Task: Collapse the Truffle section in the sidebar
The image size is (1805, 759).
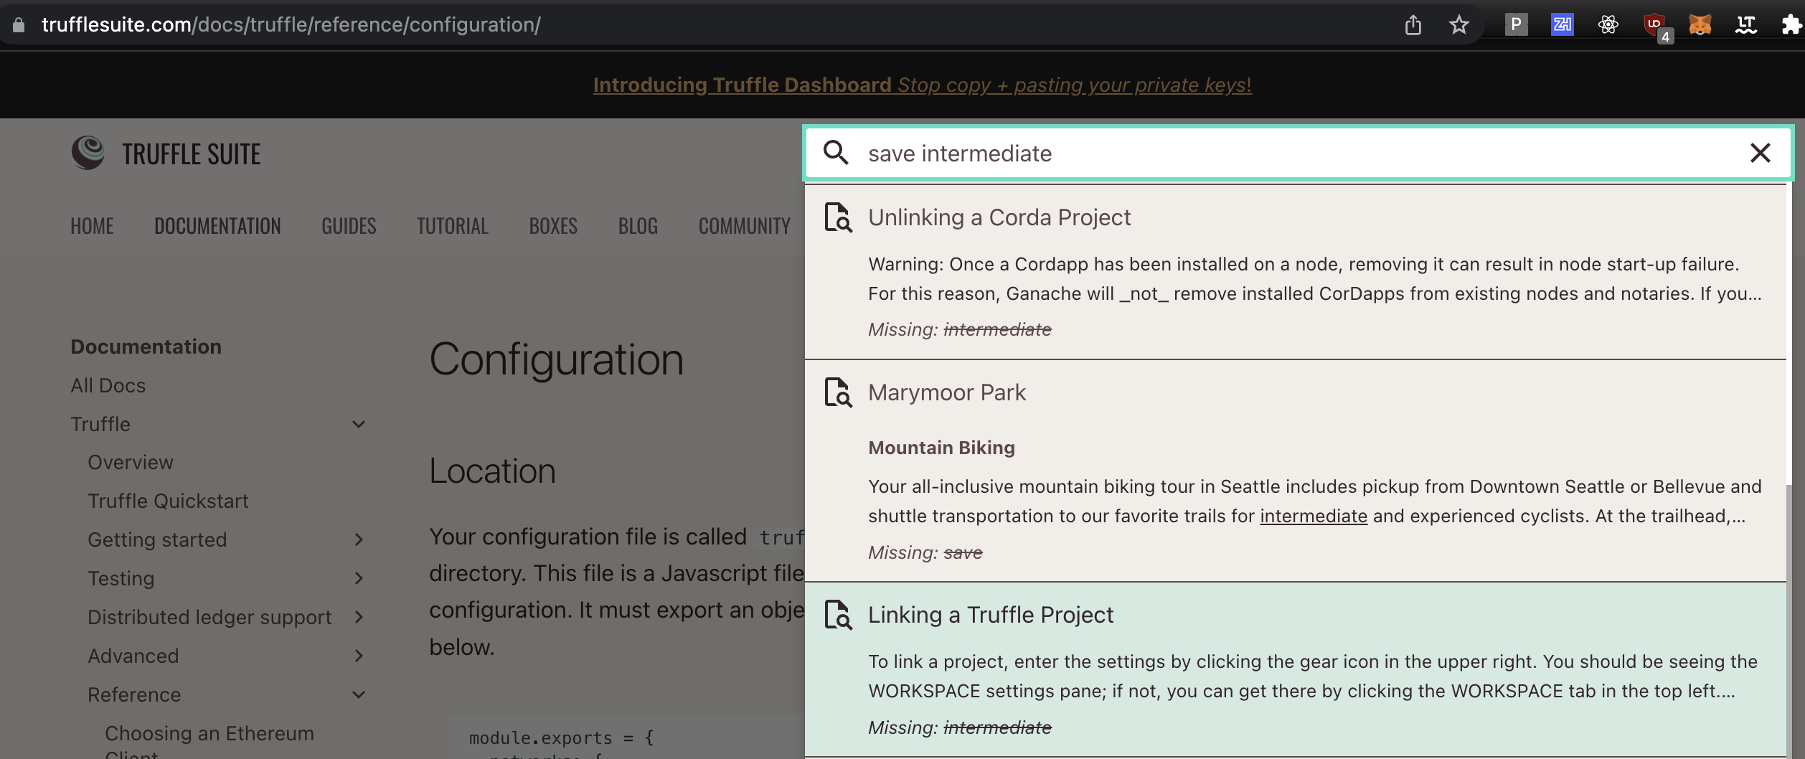Action: point(359,423)
